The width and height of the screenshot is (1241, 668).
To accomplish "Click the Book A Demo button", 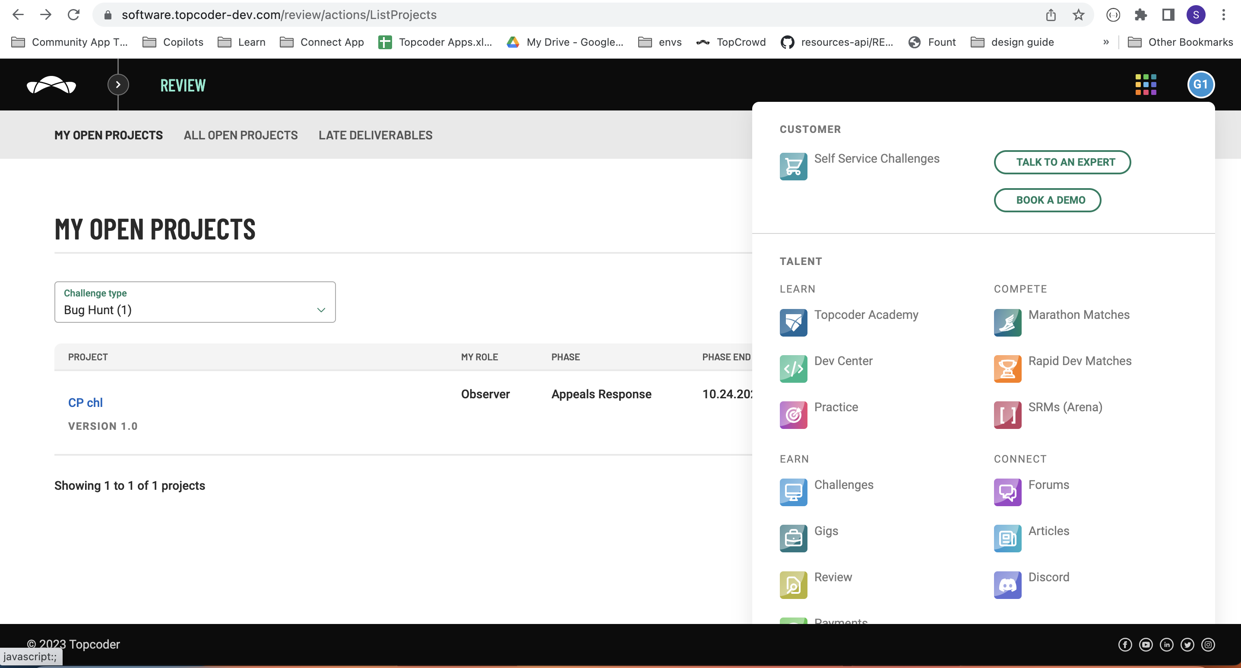I will pyautogui.click(x=1047, y=200).
